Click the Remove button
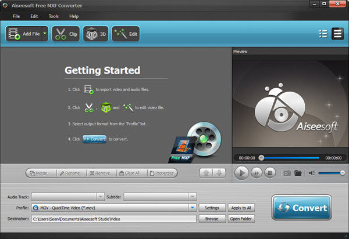 pyautogui.click(x=100, y=173)
